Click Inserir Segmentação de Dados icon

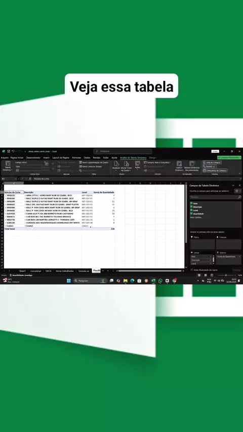click(80, 162)
